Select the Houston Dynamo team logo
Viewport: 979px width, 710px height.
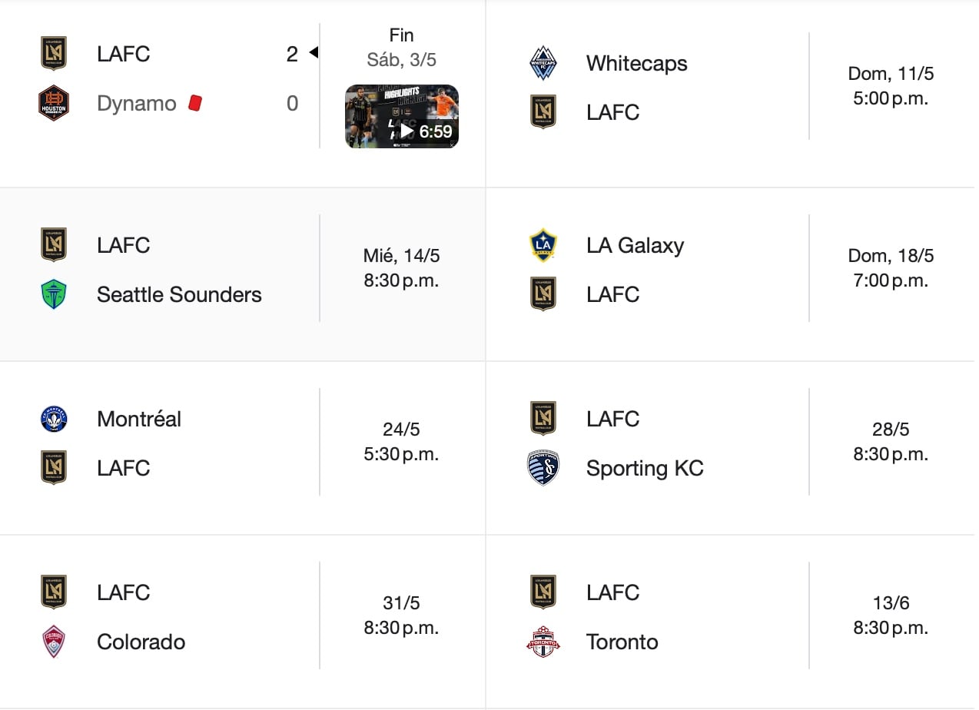(x=54, y=103)
